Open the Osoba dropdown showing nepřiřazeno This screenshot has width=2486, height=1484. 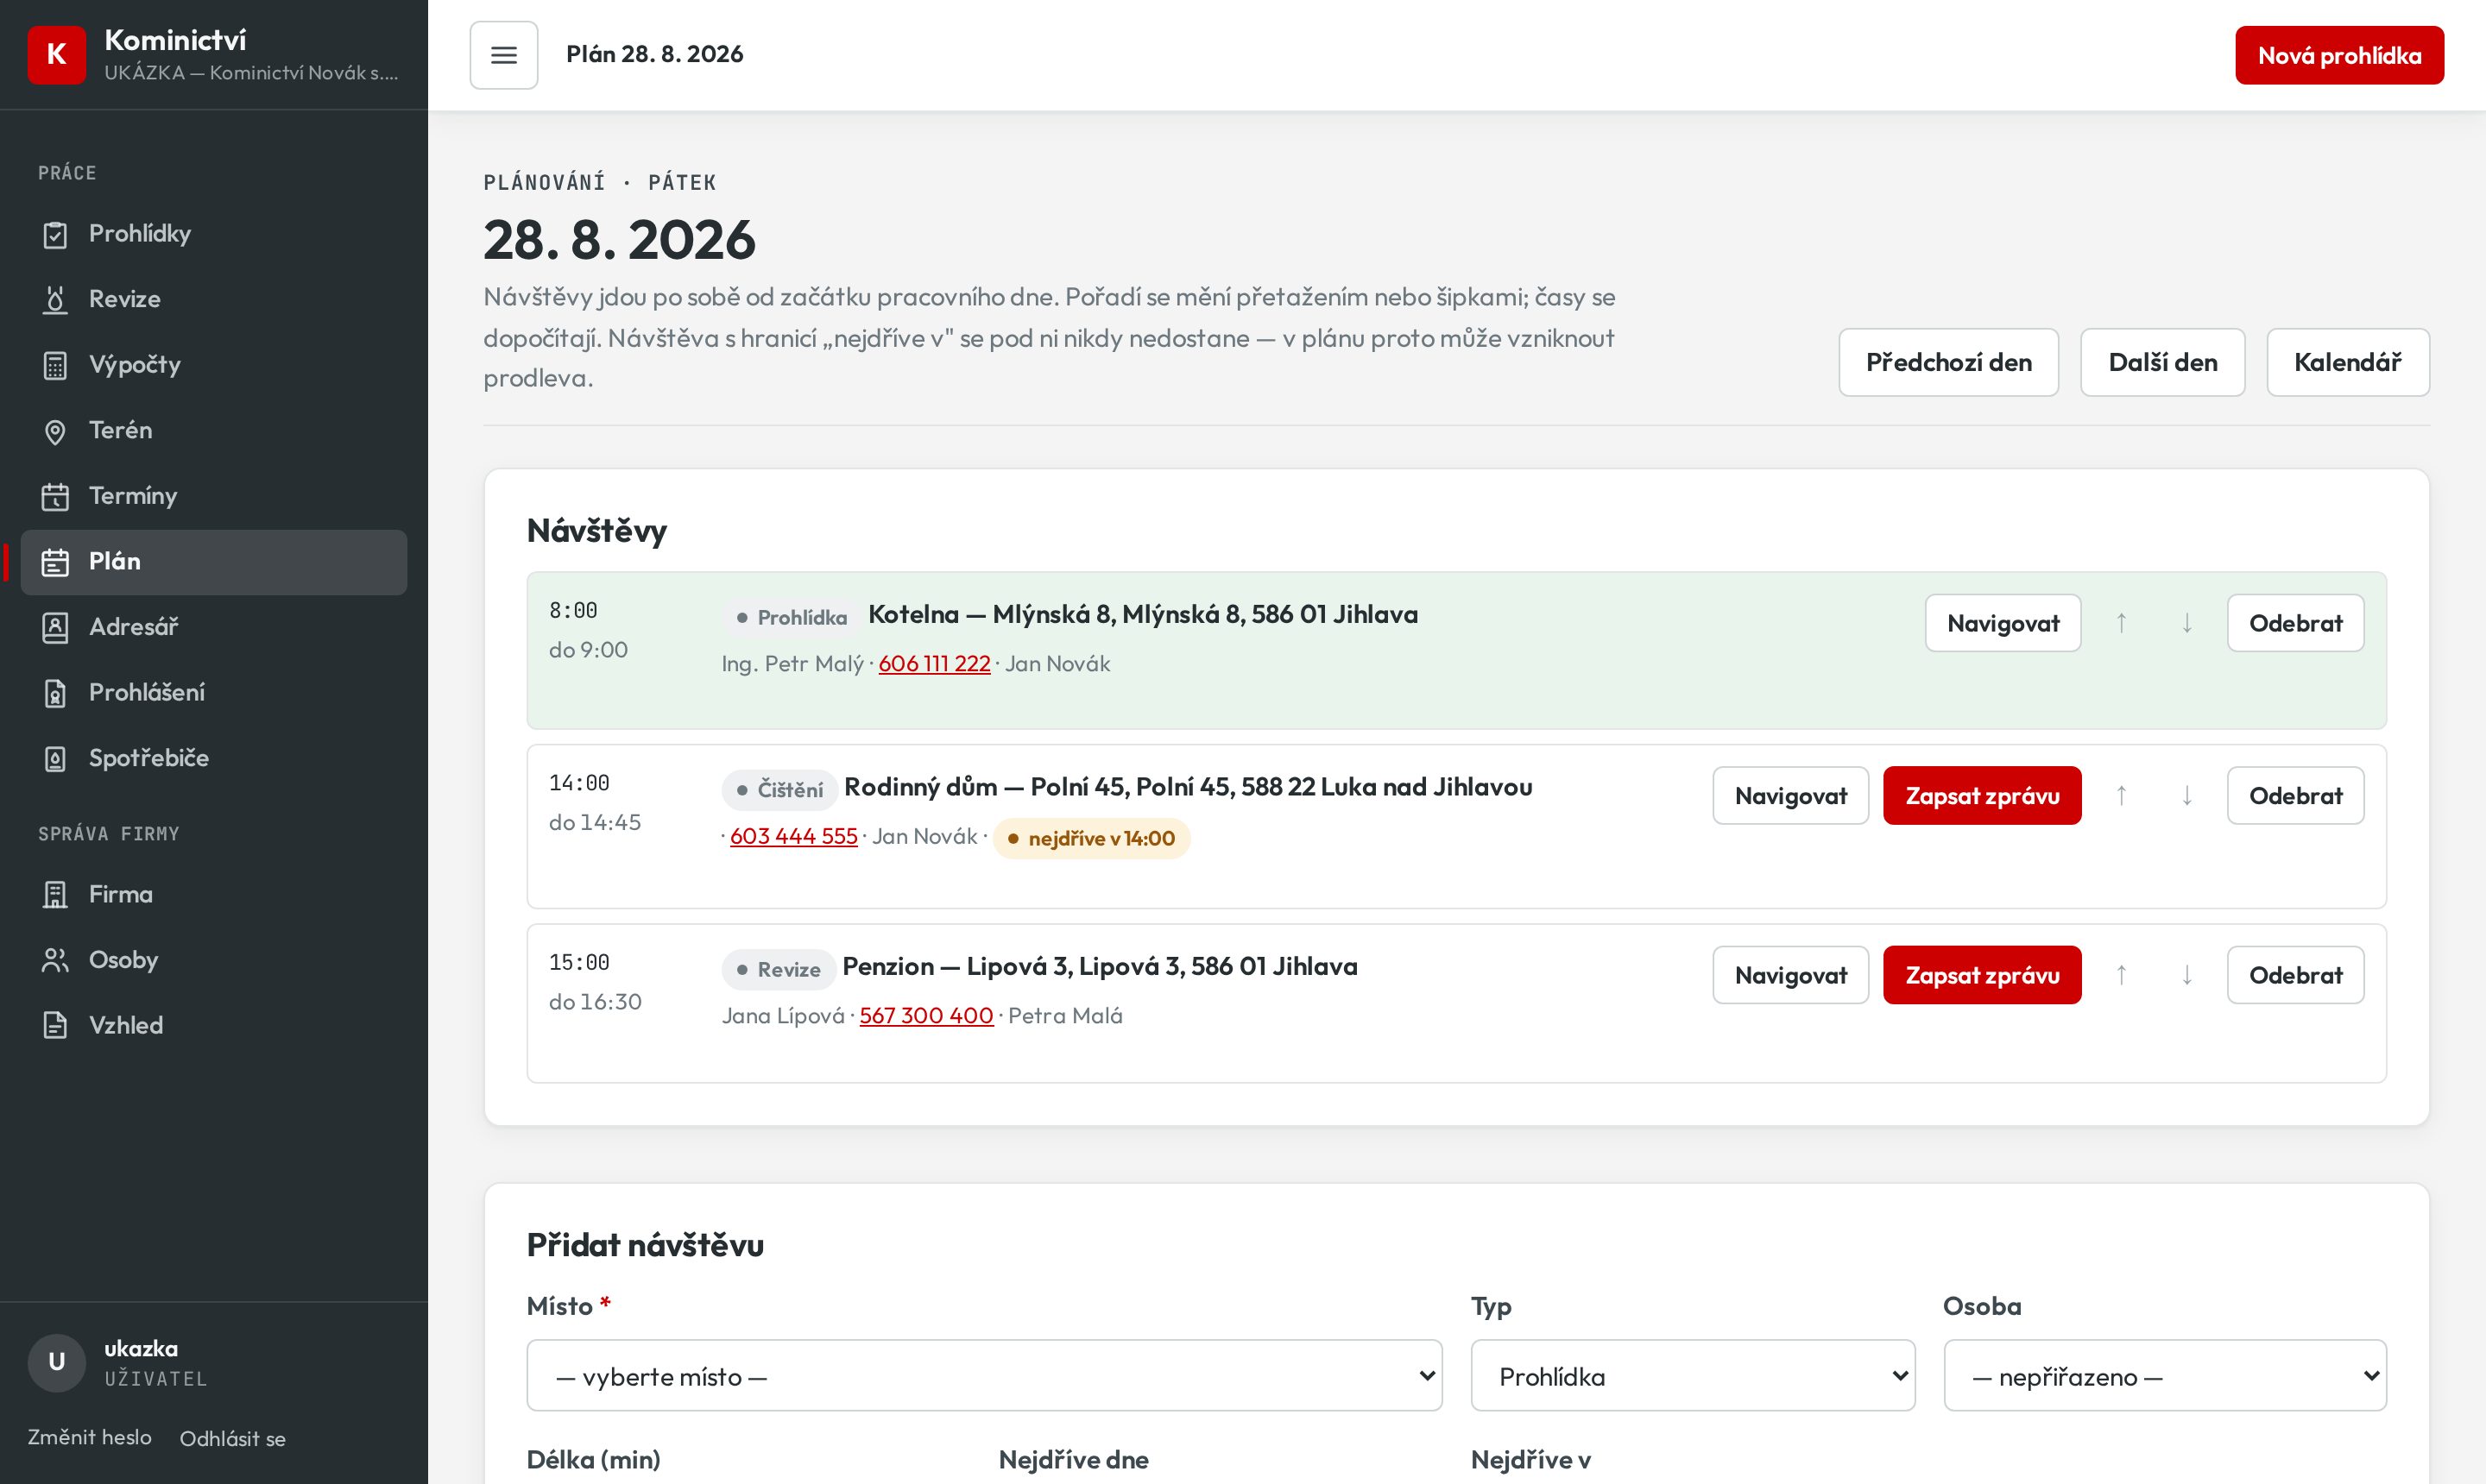(2165, 1376)
